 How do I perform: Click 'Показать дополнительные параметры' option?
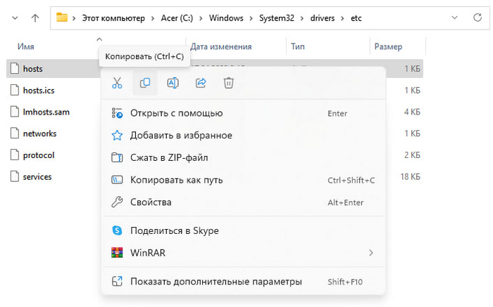pyautogui.click(x=216, y=282)
